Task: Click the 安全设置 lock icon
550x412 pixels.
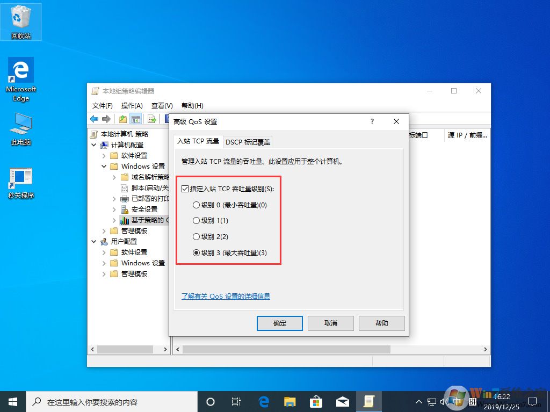Action: 125,209
